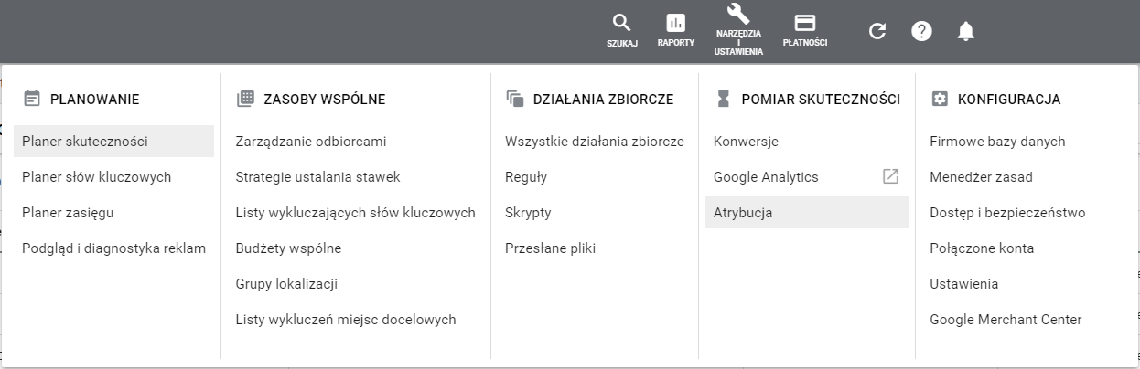Click the refresh arrow icon
The height and width of the screenshot is (369, 1140).
click(877, 31)
